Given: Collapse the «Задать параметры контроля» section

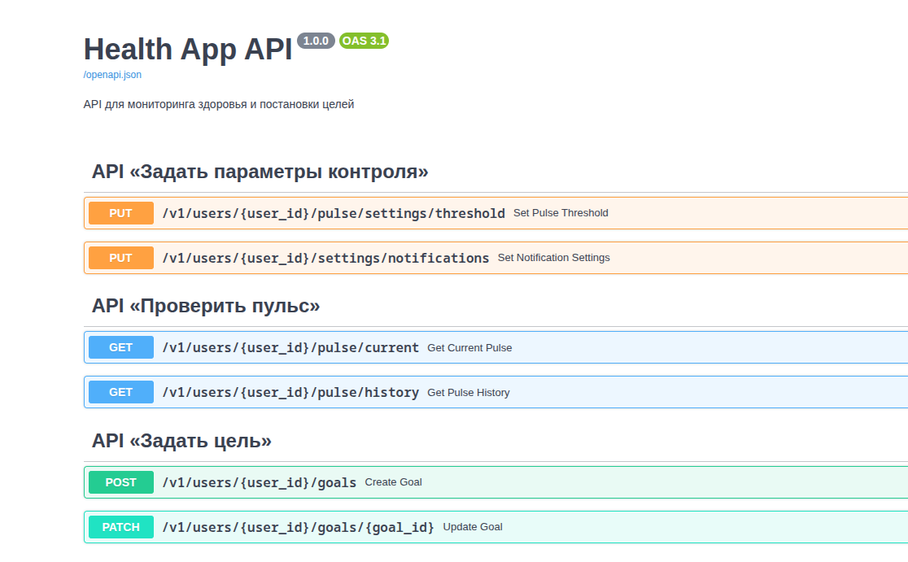Looking at the screenshot, I should click(x=260, y=172).
